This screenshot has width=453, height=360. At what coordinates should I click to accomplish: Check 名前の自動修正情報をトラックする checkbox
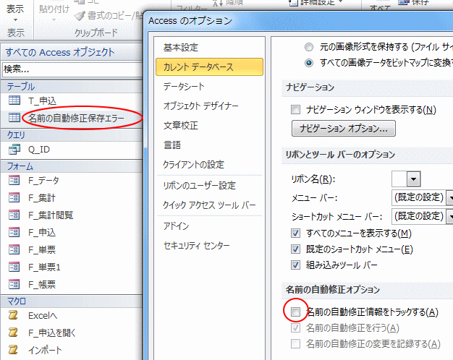(x=295, y=312)
